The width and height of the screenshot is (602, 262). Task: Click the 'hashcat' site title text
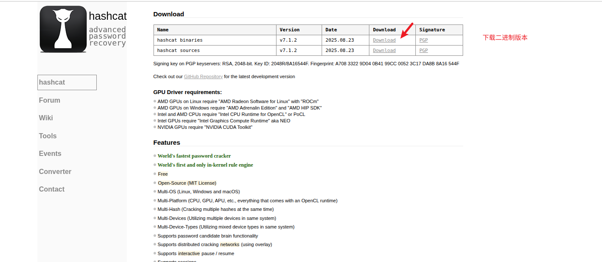pos(108,16)
